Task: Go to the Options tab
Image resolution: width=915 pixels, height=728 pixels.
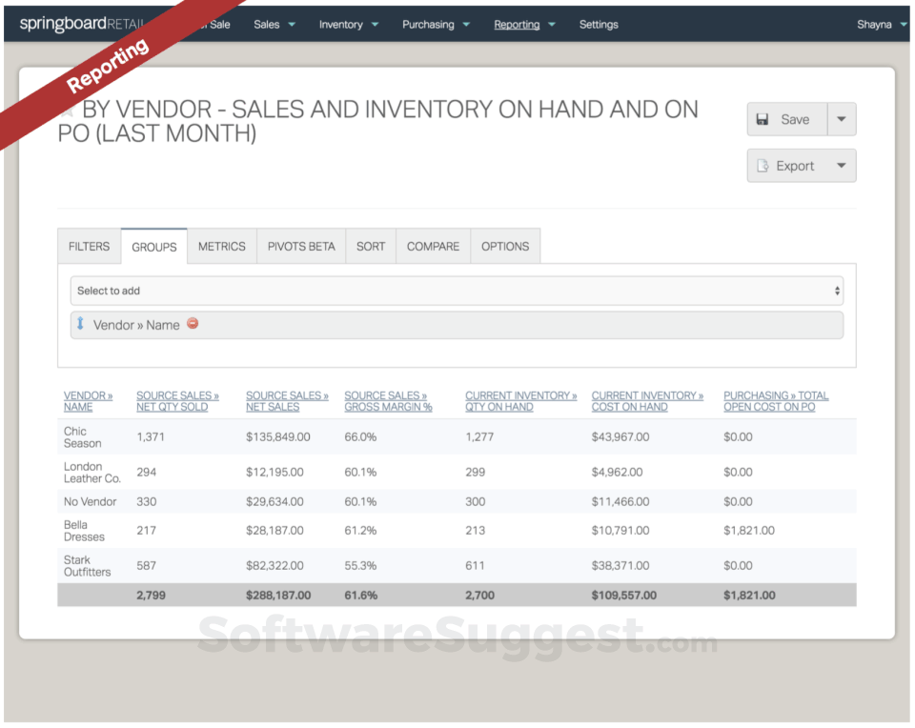Action: [505, 246]
